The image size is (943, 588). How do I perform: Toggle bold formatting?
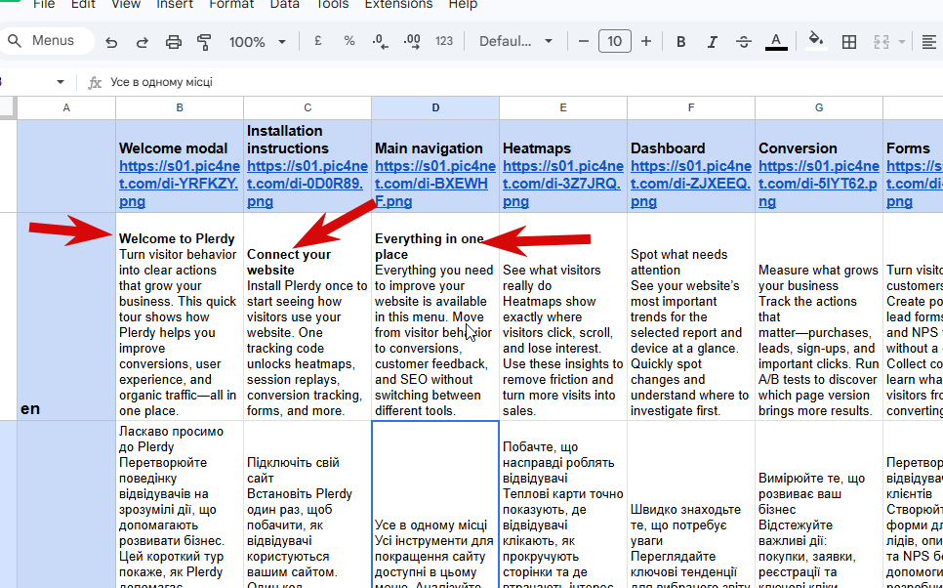pyautogui.click(x=680, y=42)
